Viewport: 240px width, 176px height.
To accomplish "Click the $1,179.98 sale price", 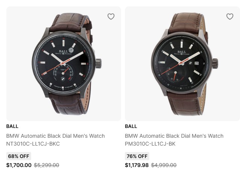I will point(137,165).
